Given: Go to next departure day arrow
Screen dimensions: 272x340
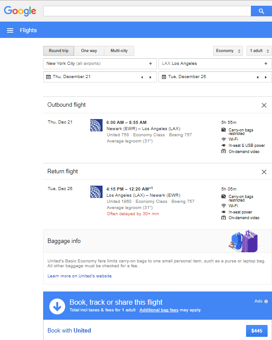Looking at the screenshot, I should tap(151, 77).
